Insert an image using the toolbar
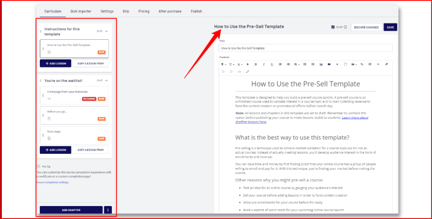The height and width of the screenshot is (219, 432). pos(321,64)
